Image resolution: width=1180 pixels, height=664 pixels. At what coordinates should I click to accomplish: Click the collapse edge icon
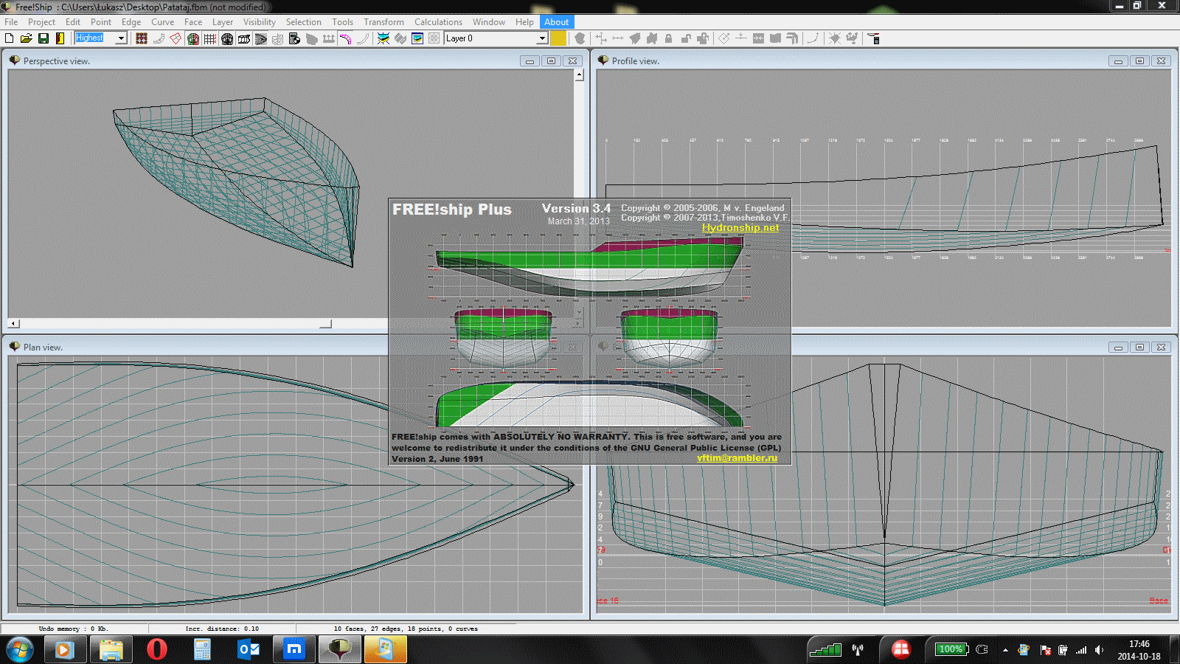(758, 38)
